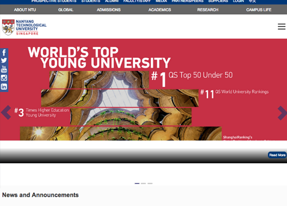Viewport: 287px width, 206px height.
Task: Open Media link
Action: pyautogui.click(x=161, y=1)
